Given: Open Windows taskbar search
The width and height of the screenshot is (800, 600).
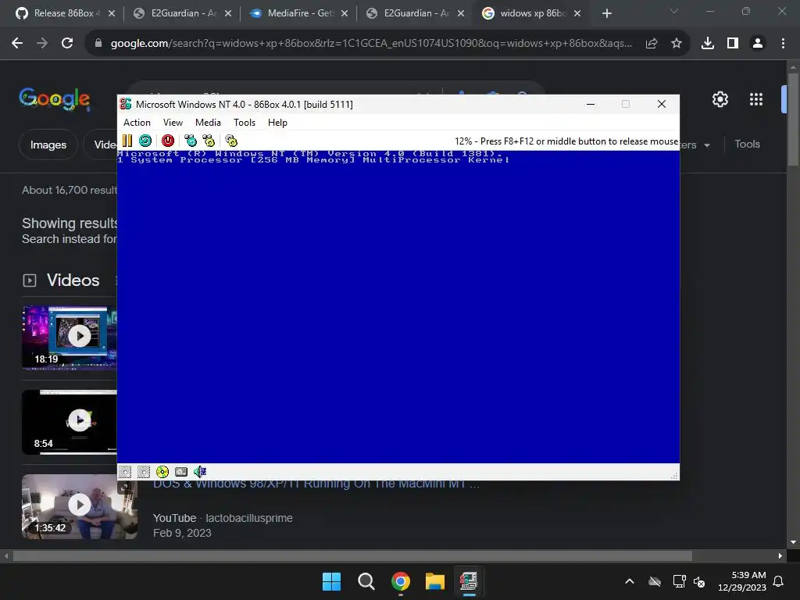Looking at the screenshot, I should tap(366, 581).
